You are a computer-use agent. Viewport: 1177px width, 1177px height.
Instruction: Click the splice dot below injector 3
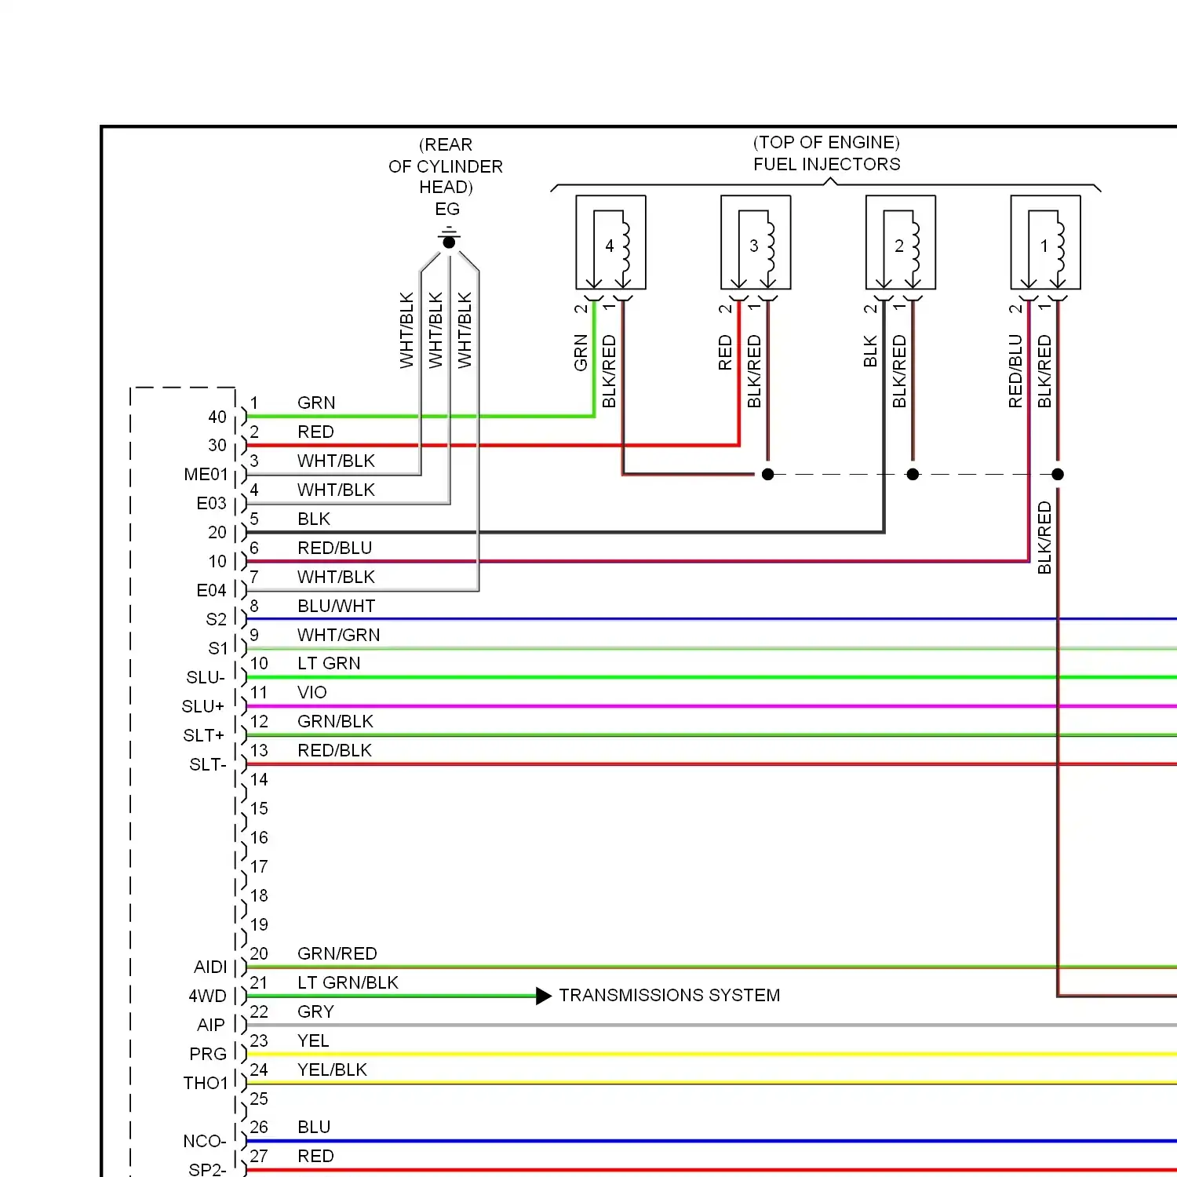(768, 474)
